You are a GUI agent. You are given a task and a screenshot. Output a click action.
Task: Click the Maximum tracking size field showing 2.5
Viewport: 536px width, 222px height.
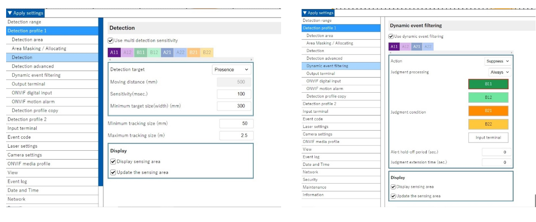[x=236, y=135]
